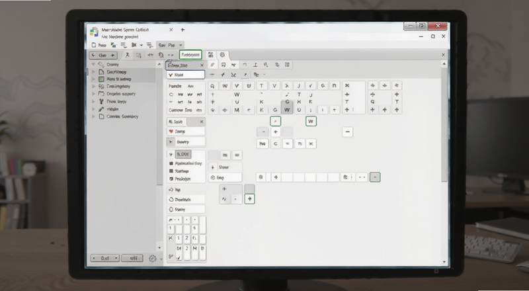Click the row with the red heart icon
This screenshot has height=291, width=529.
(x=186, y=132)
